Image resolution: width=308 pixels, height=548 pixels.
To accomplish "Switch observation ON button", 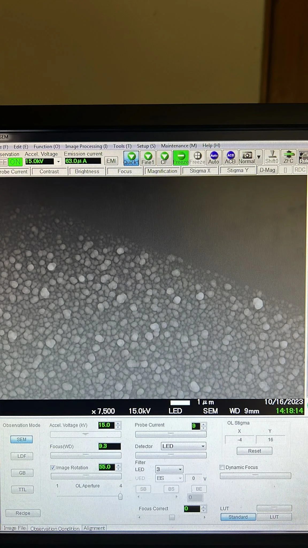I will (x=15, y=162).
